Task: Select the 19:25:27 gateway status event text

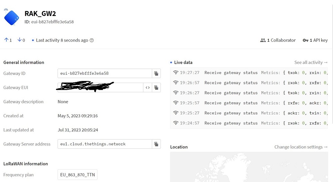Action: tap(231, 113)
